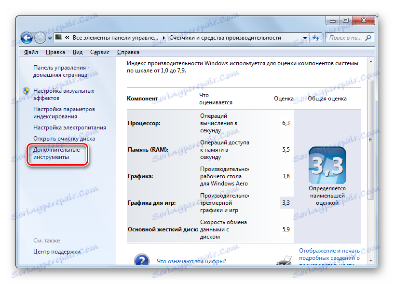Viewport: 394px width, 284px height.
Task: Maximize the window
Action: click(345, 20)
